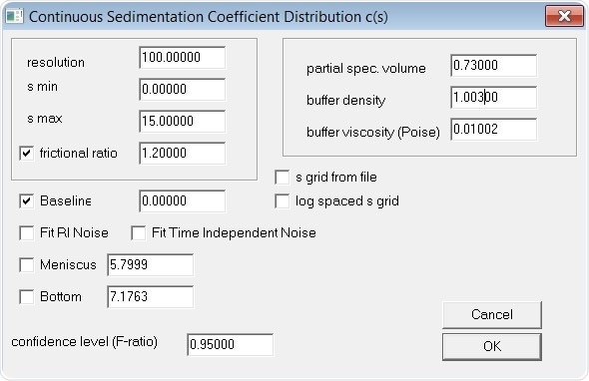Click the Cancel button

(492, 314)
